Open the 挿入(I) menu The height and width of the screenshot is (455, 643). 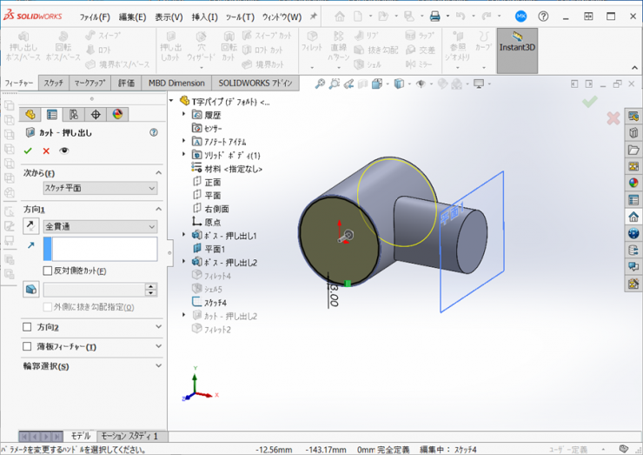(204, 17)
